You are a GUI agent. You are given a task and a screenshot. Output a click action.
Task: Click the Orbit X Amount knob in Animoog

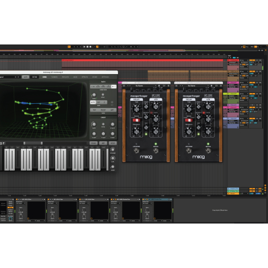click(x=94, y=134)
